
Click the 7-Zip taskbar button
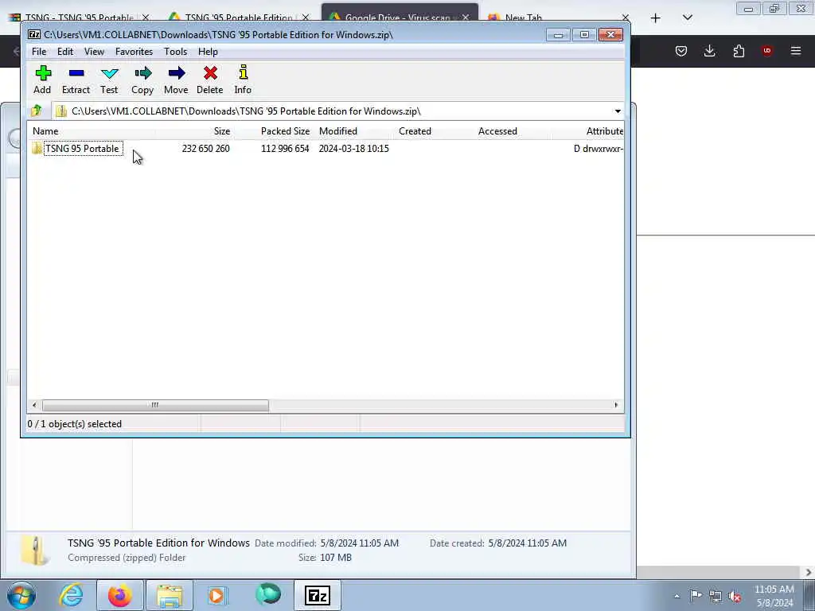pos(318,595)
